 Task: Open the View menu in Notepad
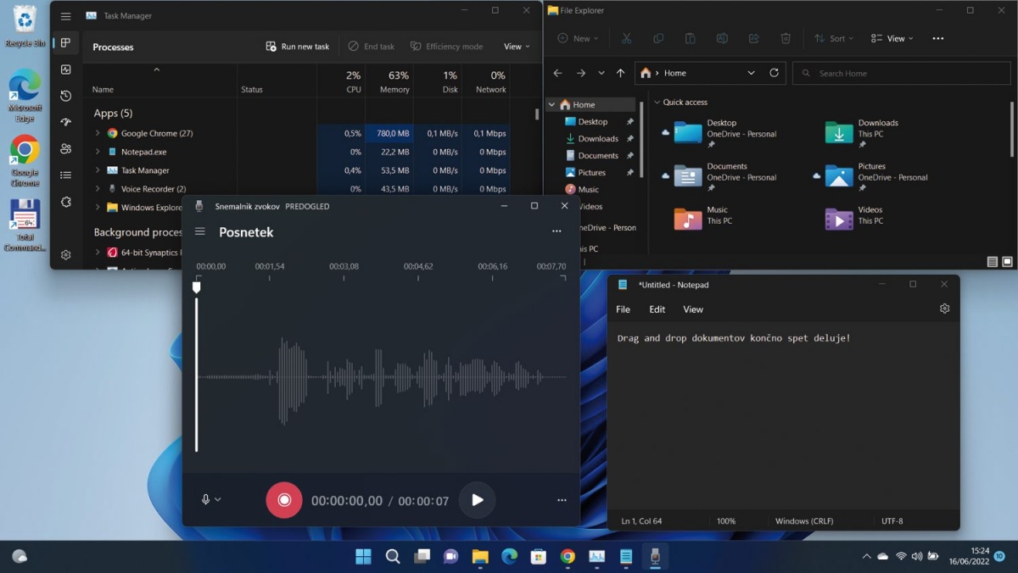[693, 309]
